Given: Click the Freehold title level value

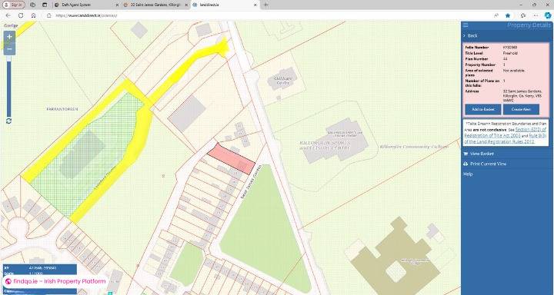Looking at the screenshot, I should tap(510, 53).
